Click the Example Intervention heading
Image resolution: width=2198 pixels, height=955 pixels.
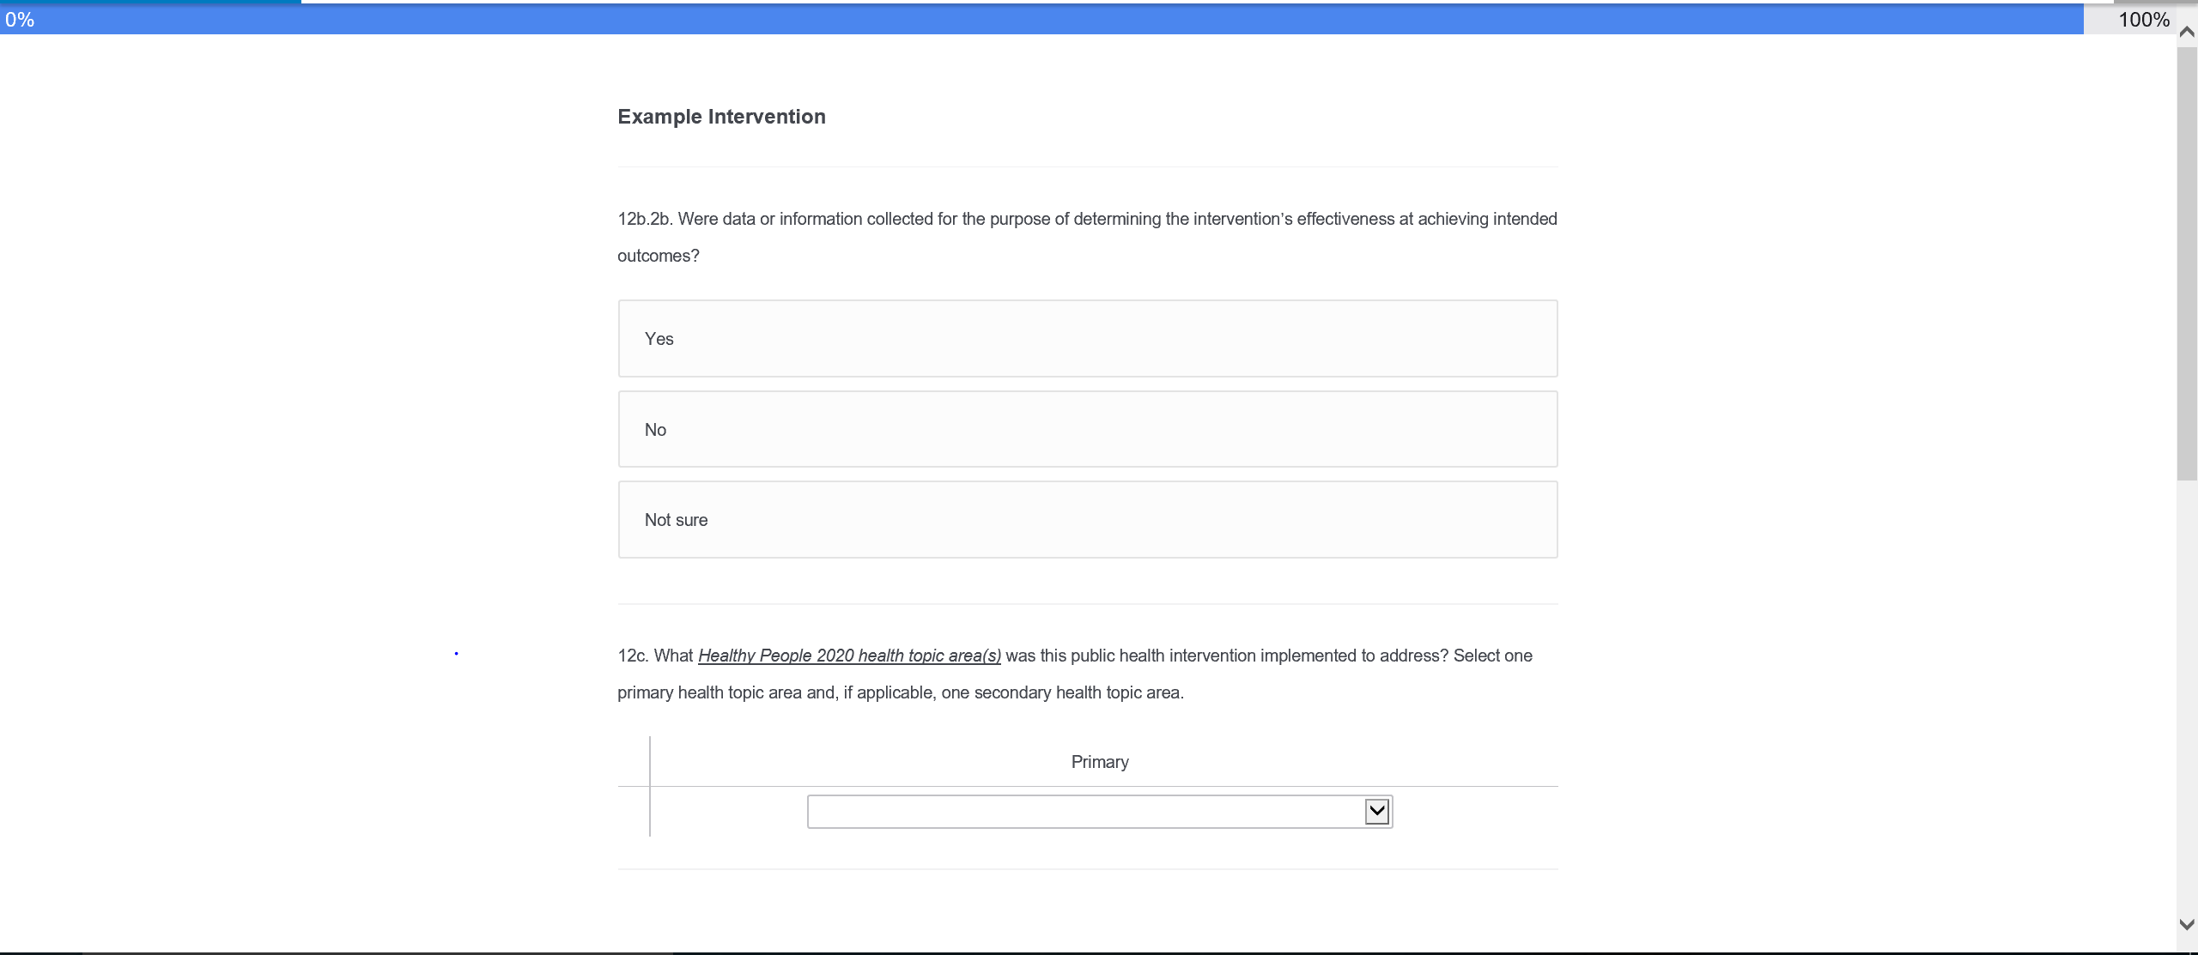(x=721, y=117)
